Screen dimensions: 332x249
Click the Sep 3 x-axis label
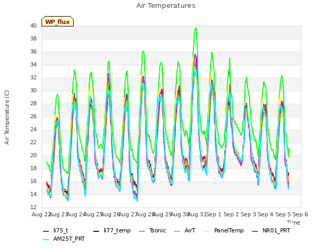(248, 214)
